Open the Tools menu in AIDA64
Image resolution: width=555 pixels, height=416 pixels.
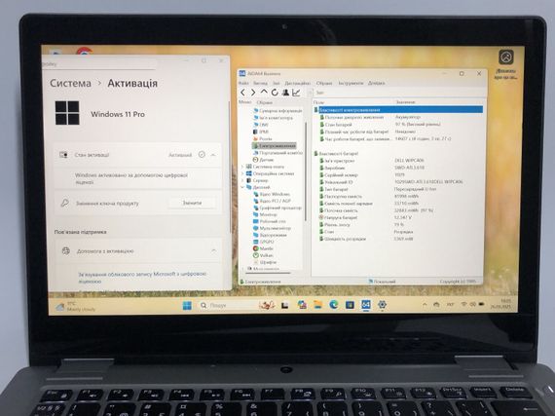pyautogui.click(x=351, y=83)
